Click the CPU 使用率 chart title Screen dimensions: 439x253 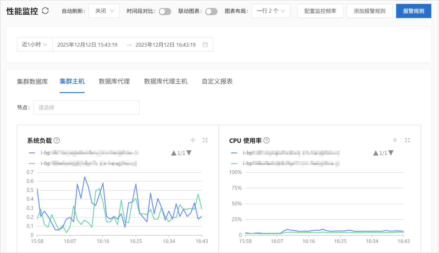(x=245, y=141)
